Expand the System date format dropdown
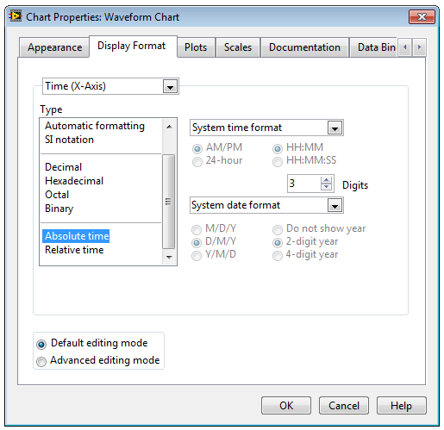 click(x=335, y=205)
